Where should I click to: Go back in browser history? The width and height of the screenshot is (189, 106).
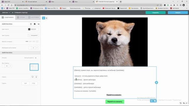[2, 5]
